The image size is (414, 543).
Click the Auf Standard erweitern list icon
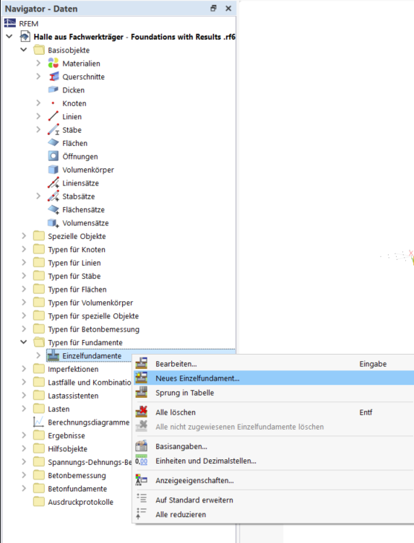point(142,499)
